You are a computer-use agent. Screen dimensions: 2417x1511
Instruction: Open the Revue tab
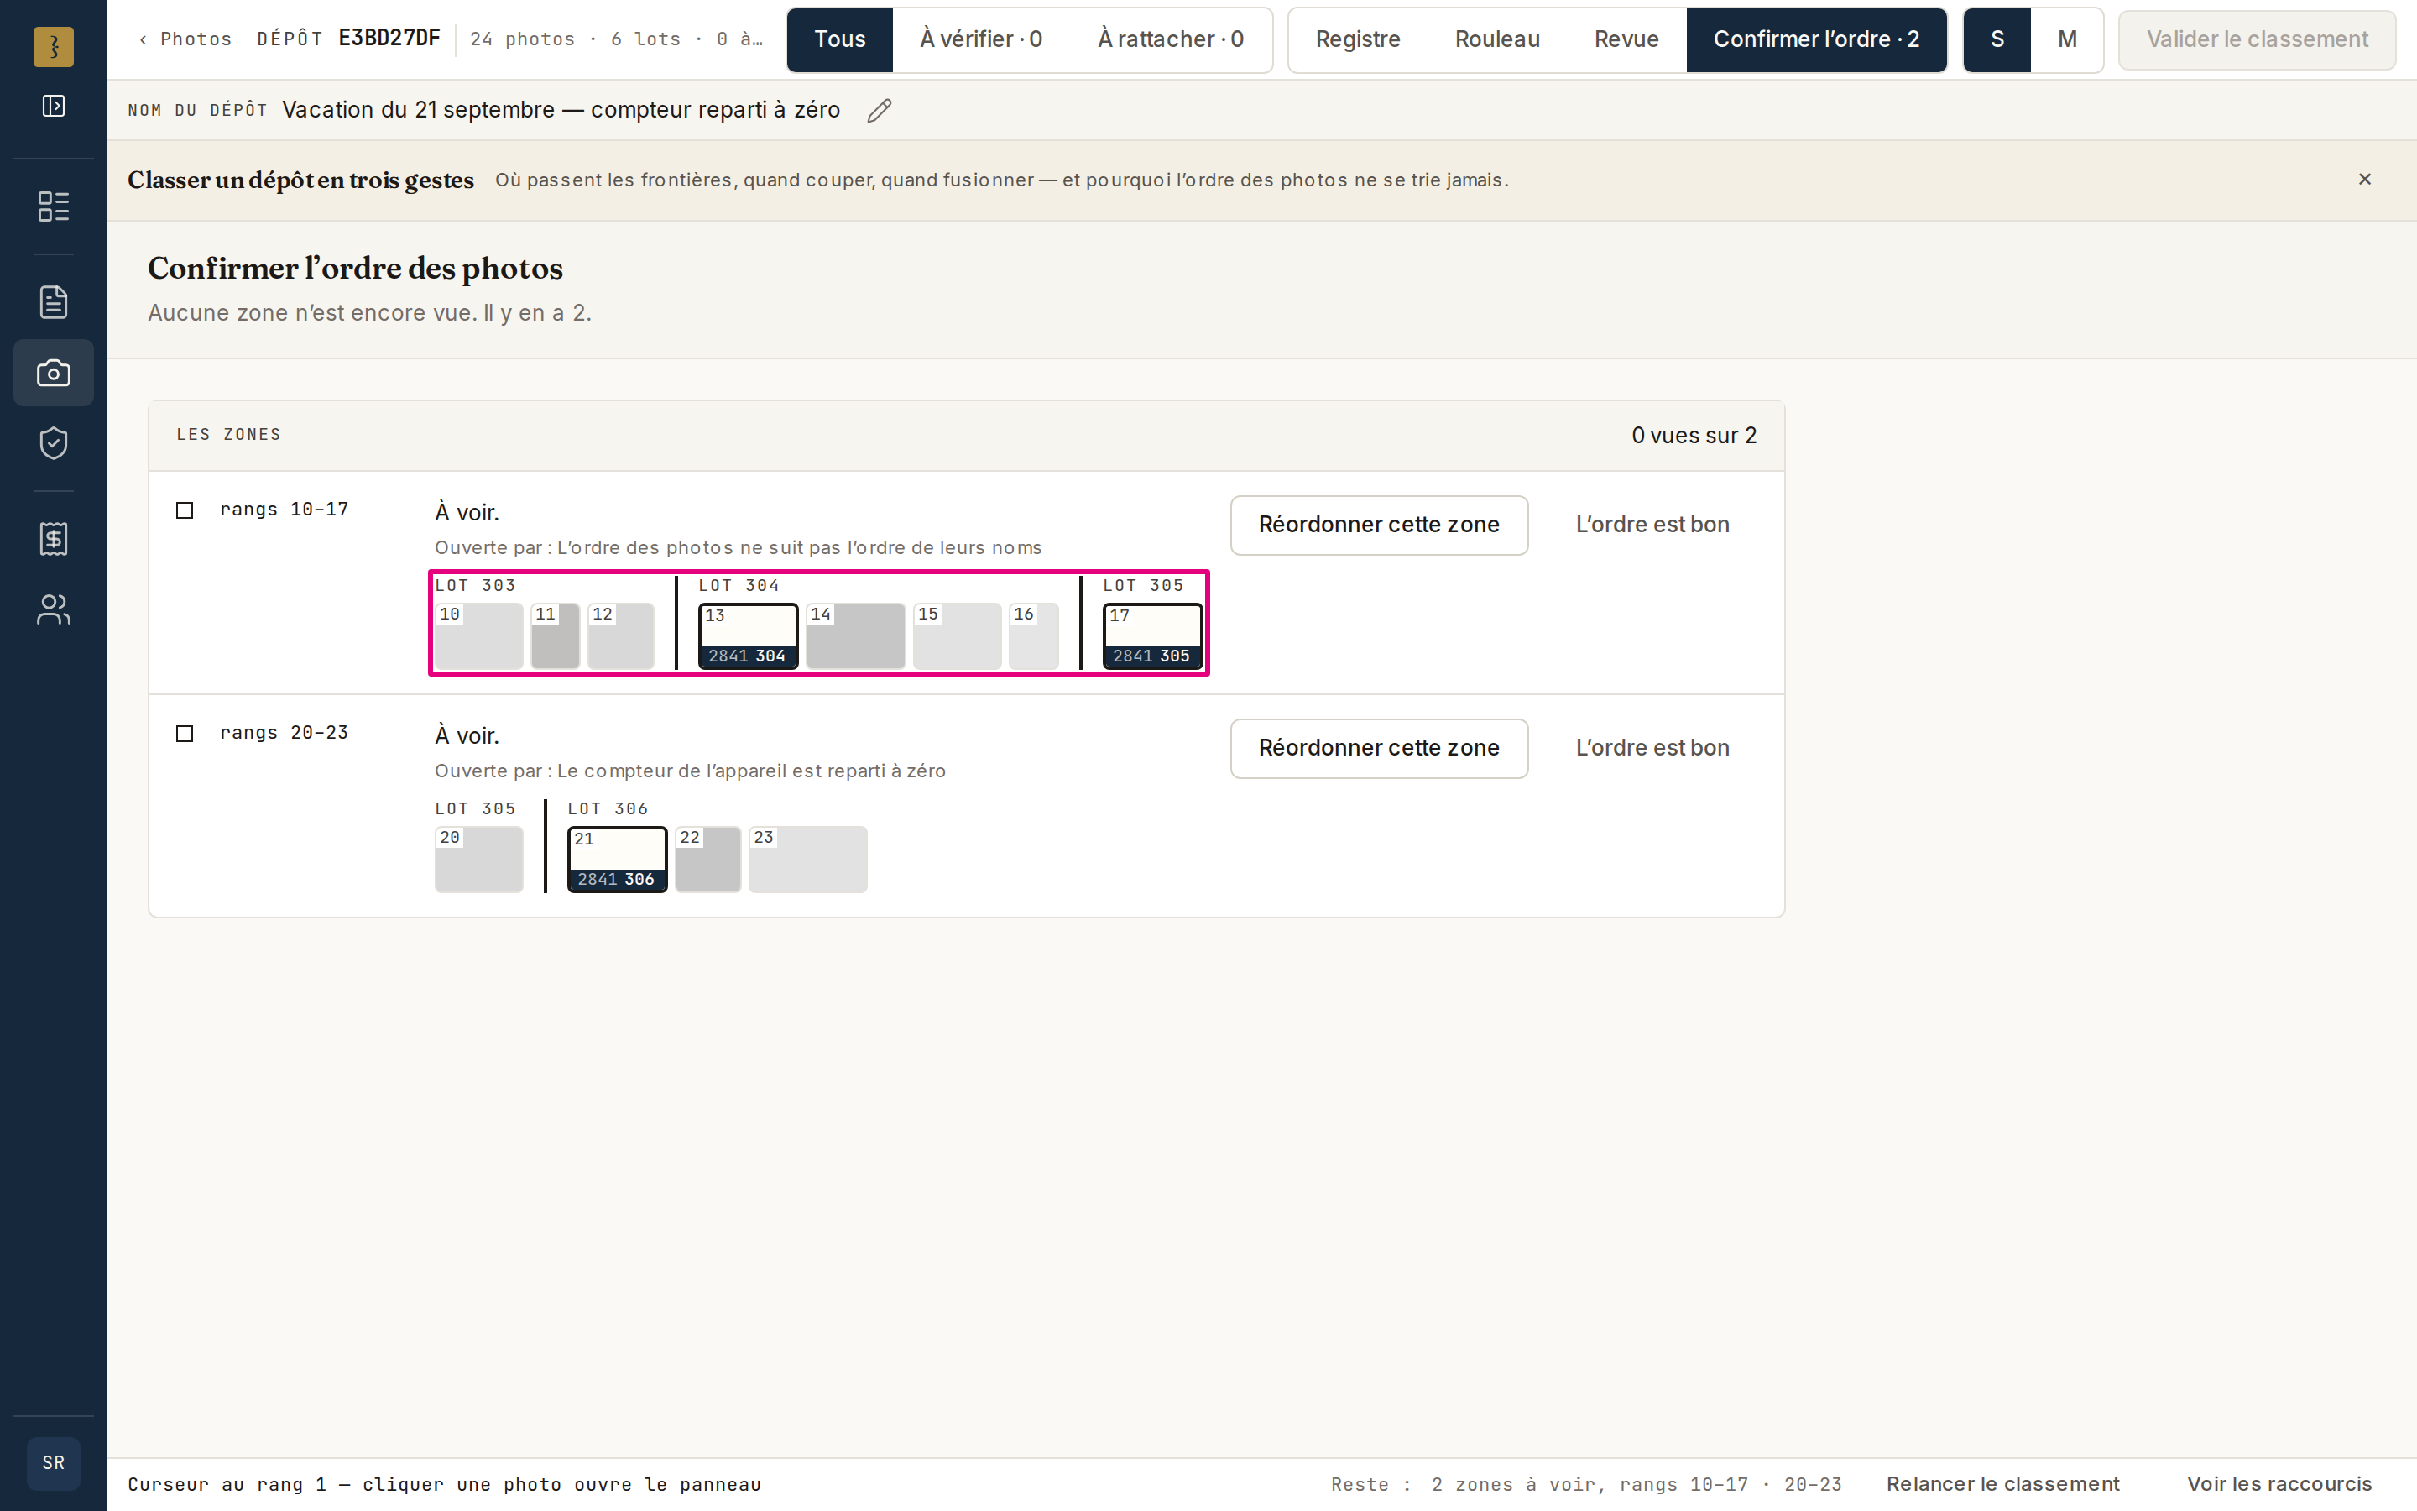coord(1626,40)
